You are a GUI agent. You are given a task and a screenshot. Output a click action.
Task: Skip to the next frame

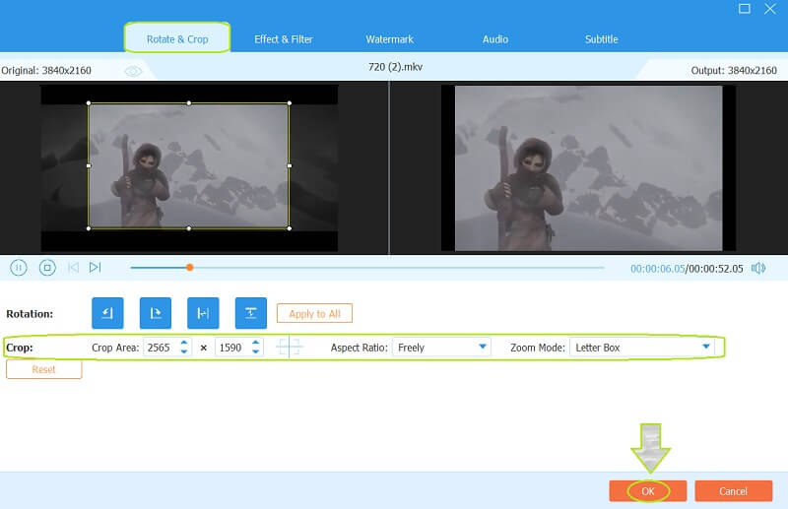(x=95, y=268)
